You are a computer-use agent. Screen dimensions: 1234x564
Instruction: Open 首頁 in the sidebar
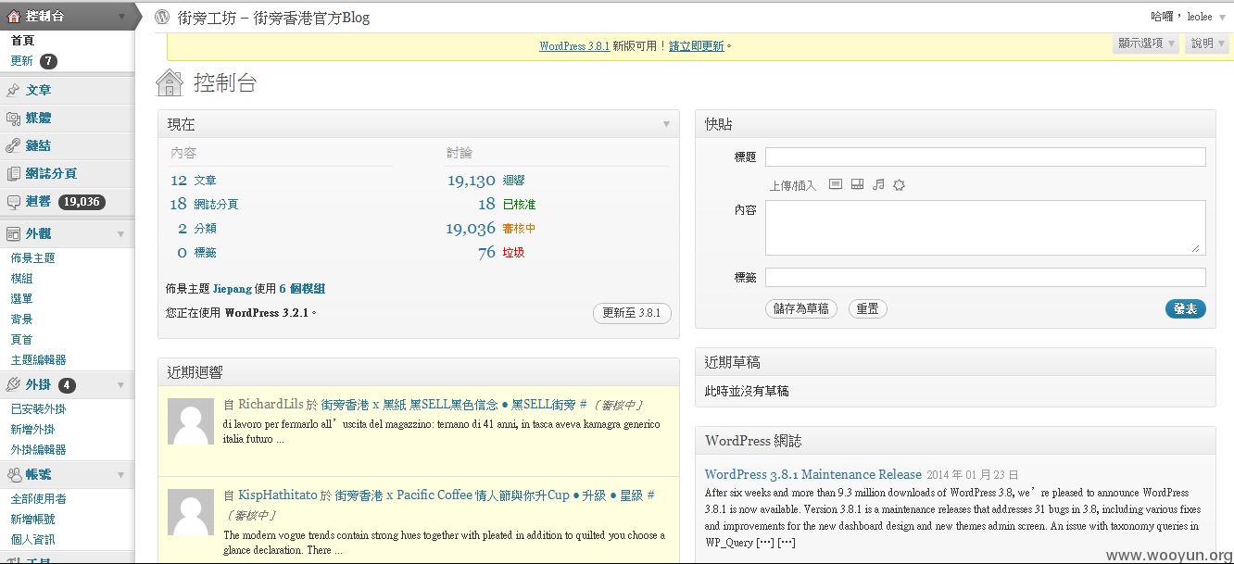tap(22, 41)
